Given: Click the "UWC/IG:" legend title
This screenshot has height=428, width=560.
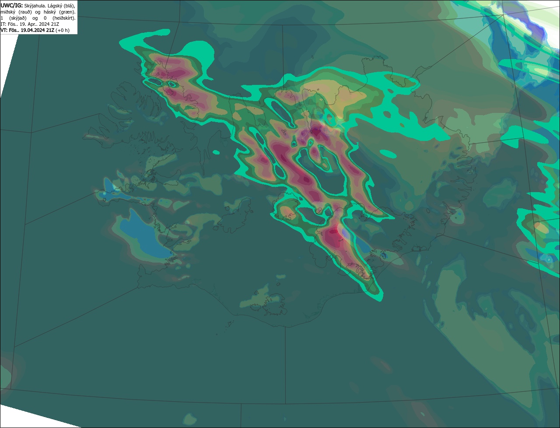Looking at the screenshot, I should (12, 6).
